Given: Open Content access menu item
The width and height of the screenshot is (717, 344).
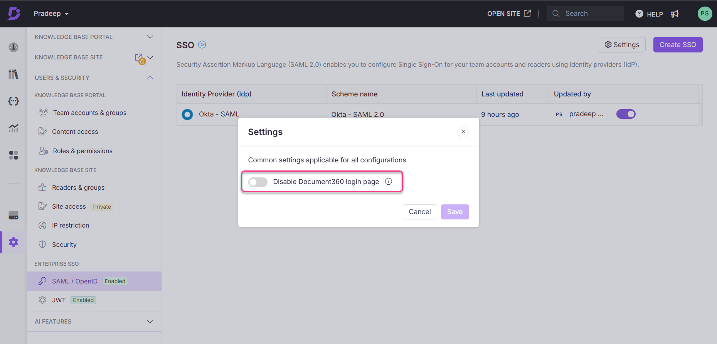Looking at the screenshot, I should pyautogui.click(x=75, y=132).
